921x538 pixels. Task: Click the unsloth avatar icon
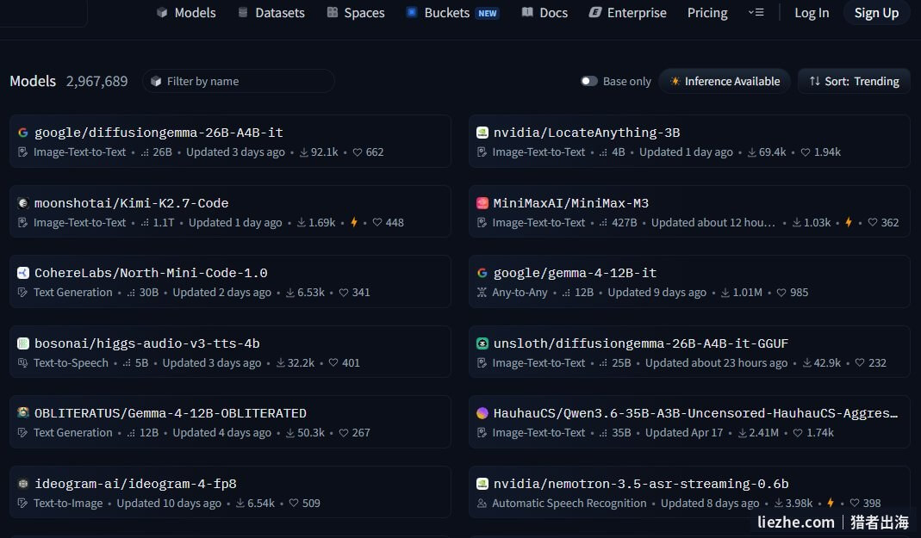tap(482, 343)
